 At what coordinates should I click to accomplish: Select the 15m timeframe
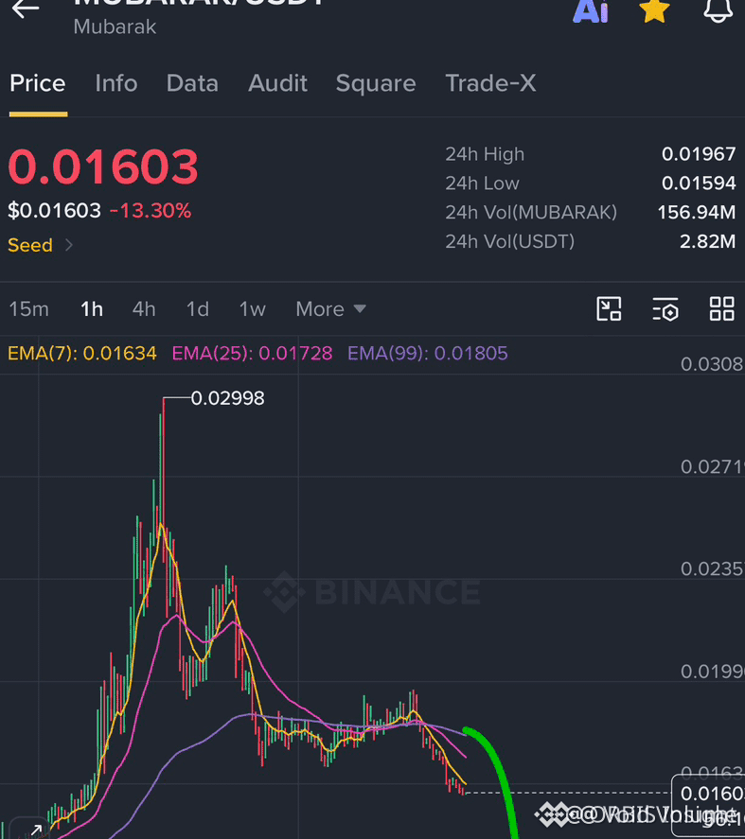[29, 309]
